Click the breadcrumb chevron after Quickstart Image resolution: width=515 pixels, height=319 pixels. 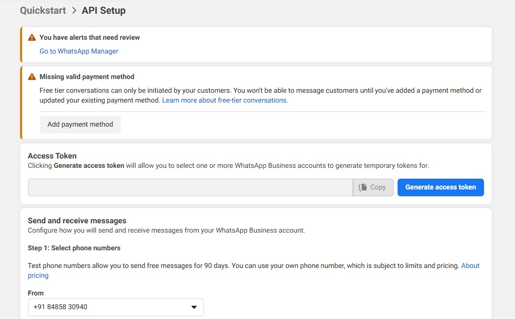click(74, 10)
